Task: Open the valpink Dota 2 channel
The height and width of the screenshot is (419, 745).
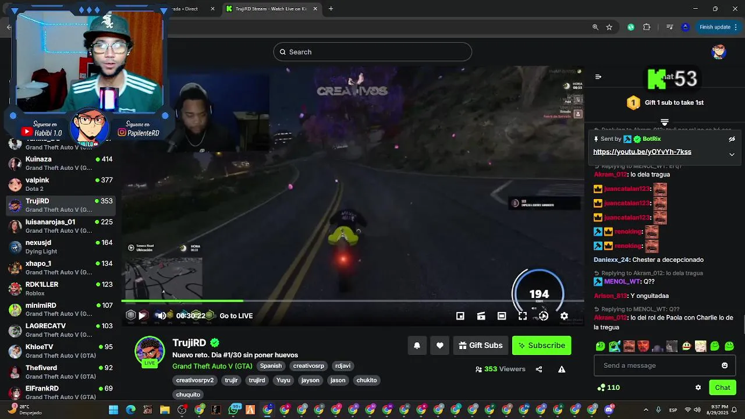Action: pos(61,184)
